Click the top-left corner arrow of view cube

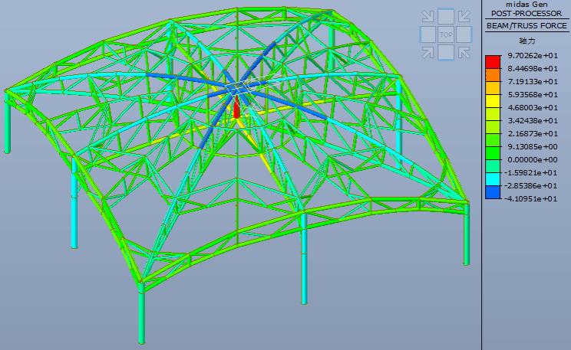tap(427, 16)
